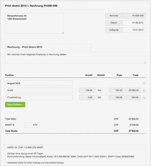The height and width of the screenshot is (166, 151).
Task: Click the Projektleitung price field 160.00
Action: click(x=117, y=97)
